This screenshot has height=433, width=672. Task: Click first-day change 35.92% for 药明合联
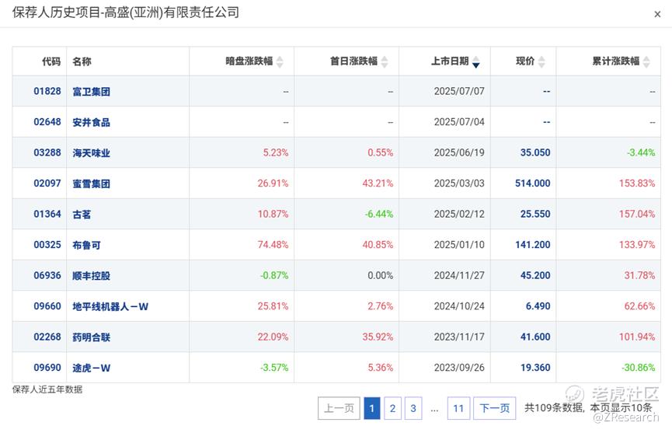coord(378,337)
